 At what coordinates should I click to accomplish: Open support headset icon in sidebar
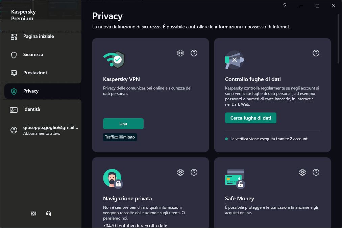tap(48, 213)
